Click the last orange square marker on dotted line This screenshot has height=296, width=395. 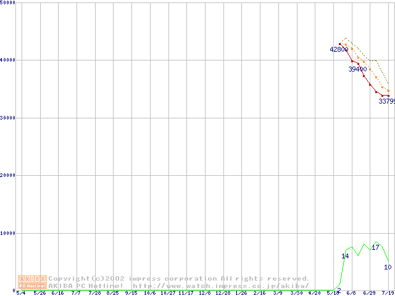388,91
